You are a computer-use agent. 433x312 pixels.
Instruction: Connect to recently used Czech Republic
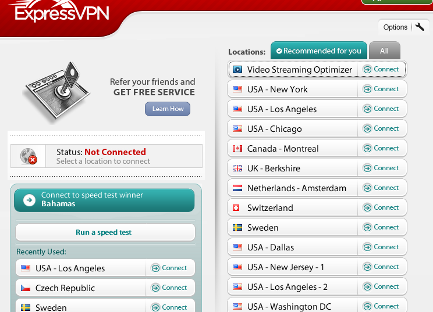169,288
